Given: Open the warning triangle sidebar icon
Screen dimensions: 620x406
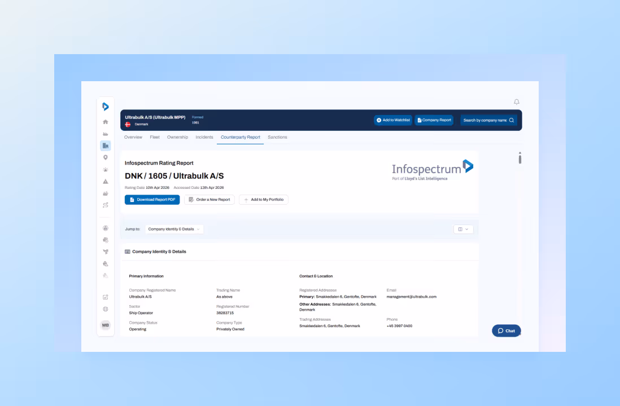Looking at the screenshot, I should click(106, 182).
